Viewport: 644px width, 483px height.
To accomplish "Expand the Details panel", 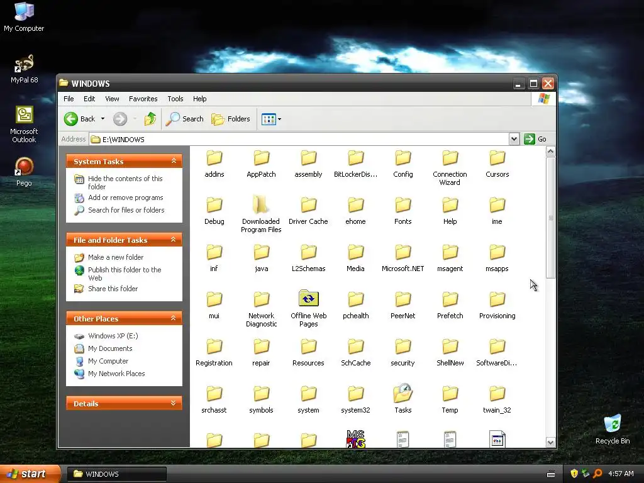I will 174,403.
